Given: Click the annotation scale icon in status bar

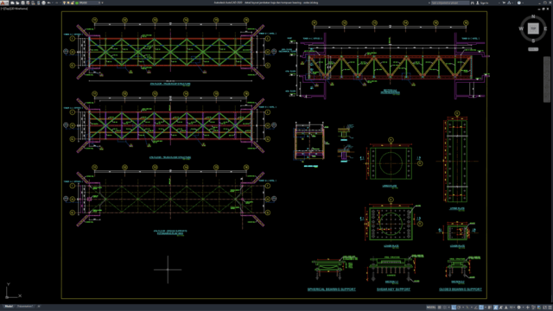Looking at the screenshot, I should tap(505, 308).
